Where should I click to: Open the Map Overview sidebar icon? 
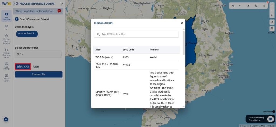(6, 16)
